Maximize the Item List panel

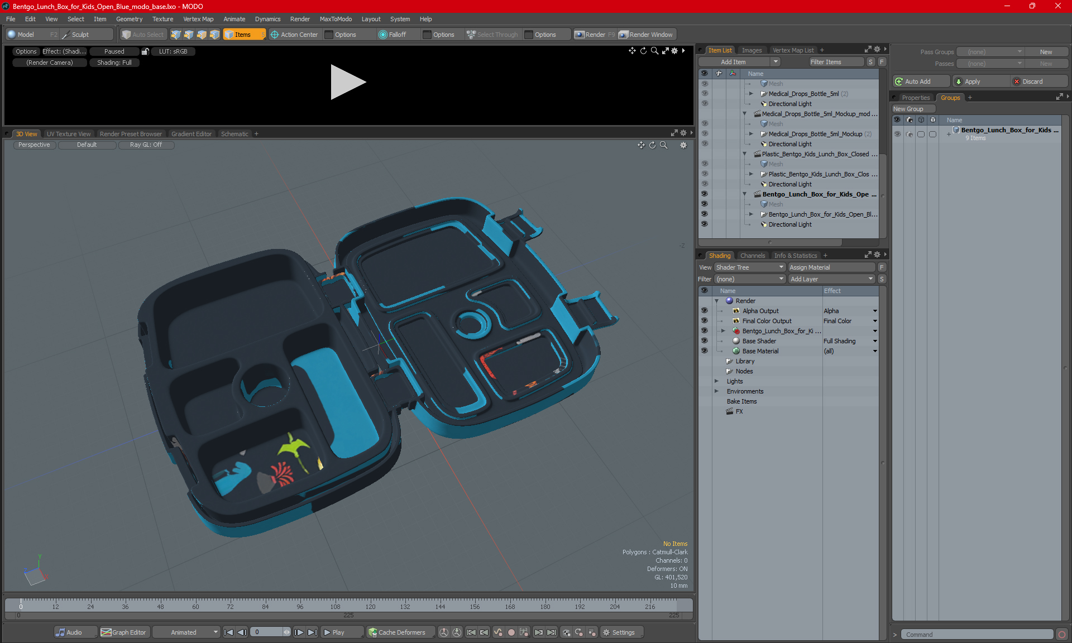click(x=868, y=50)
